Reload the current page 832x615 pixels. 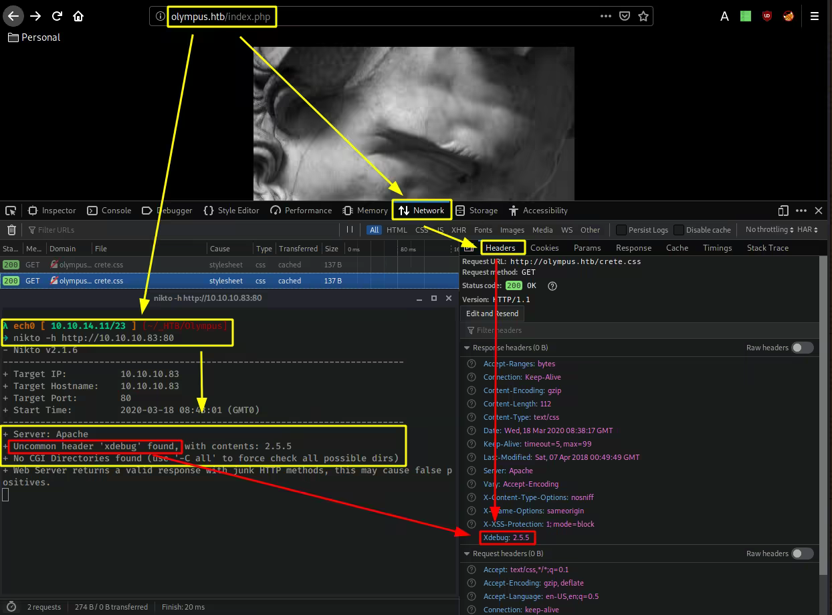click(57, 16)
